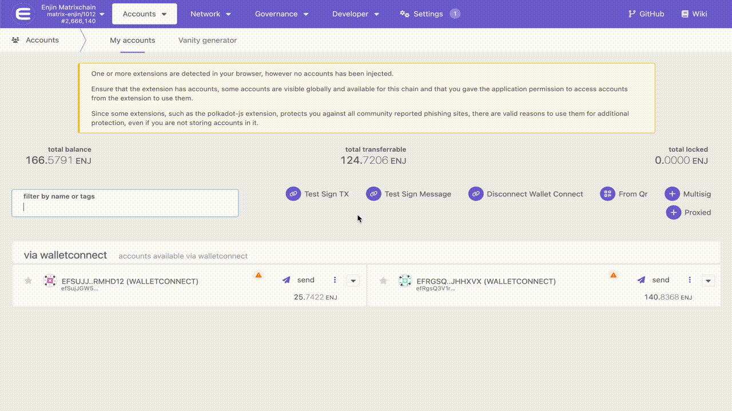Click the identicon of EFSUJJ..RMHD12 account

50,281
